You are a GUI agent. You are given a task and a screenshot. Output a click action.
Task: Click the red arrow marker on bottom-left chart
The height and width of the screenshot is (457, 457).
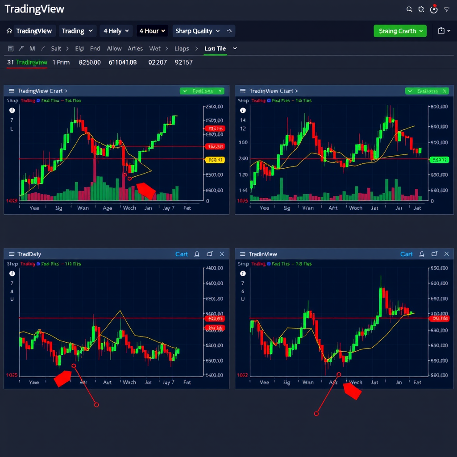click(x=63, y=378)
